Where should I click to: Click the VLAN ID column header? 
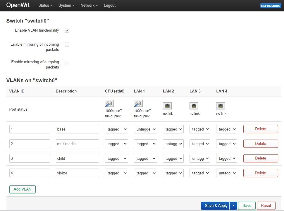[17, 91]
